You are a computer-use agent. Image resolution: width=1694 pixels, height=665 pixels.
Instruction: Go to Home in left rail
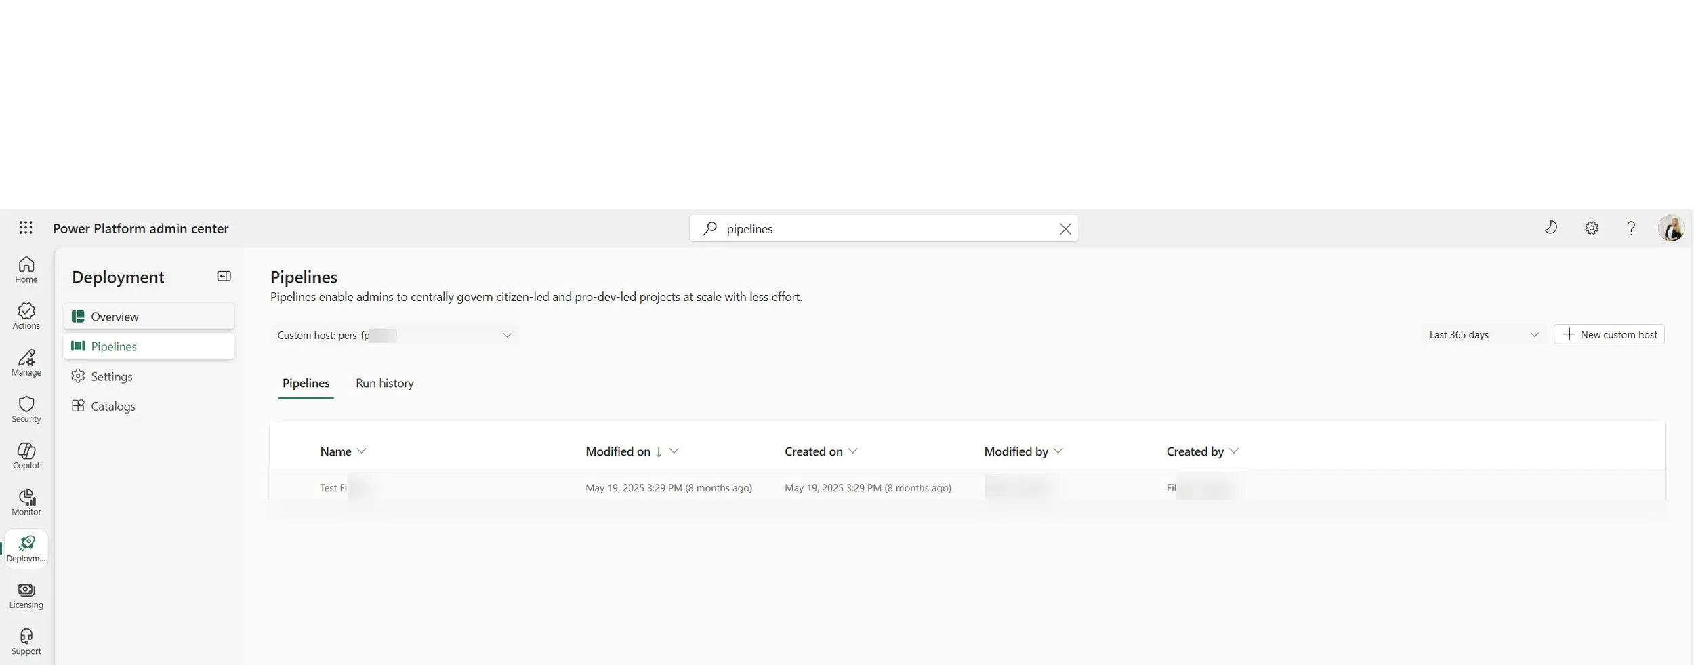pyautogui.click(x=26, y=270)
